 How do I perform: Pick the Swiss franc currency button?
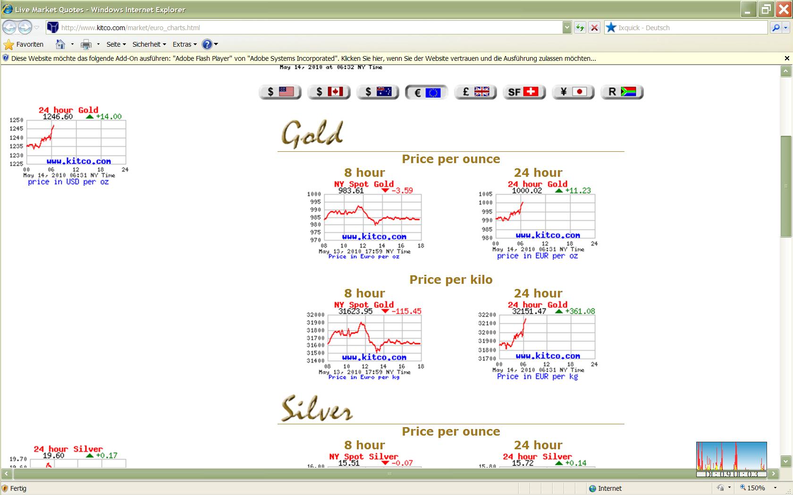coord(524,92)
